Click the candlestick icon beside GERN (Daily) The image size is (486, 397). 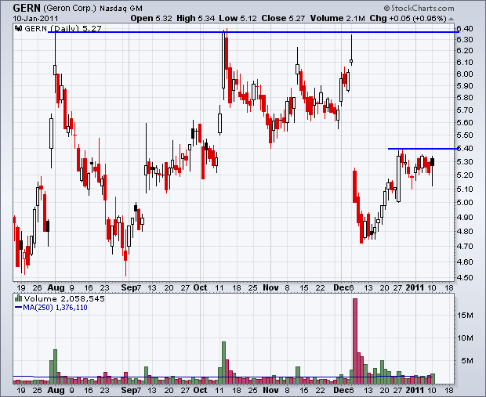point(19,28)
